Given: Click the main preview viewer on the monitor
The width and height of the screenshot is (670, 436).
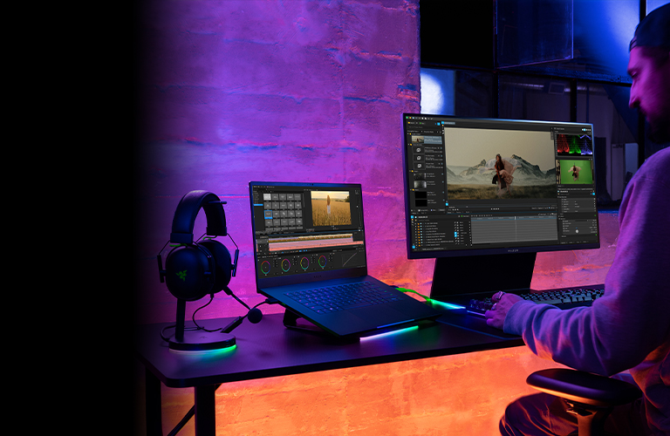Looking at the screenshot, I should point(500,163).
